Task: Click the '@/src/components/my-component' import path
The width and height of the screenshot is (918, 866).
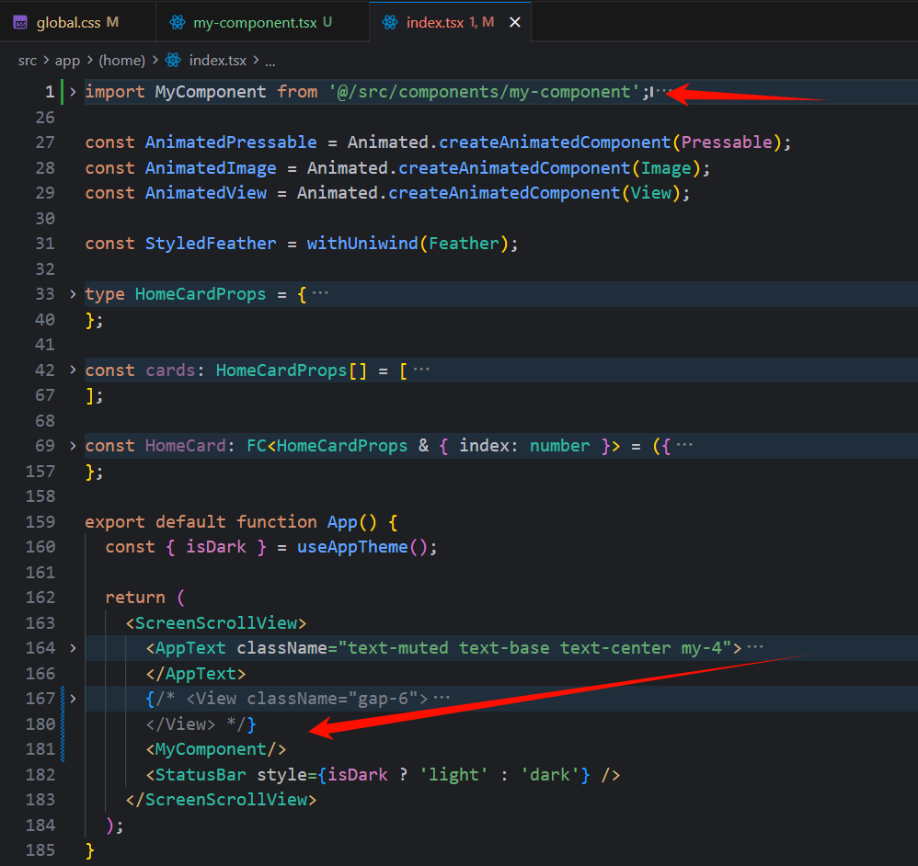Action: tap(484, 92)
